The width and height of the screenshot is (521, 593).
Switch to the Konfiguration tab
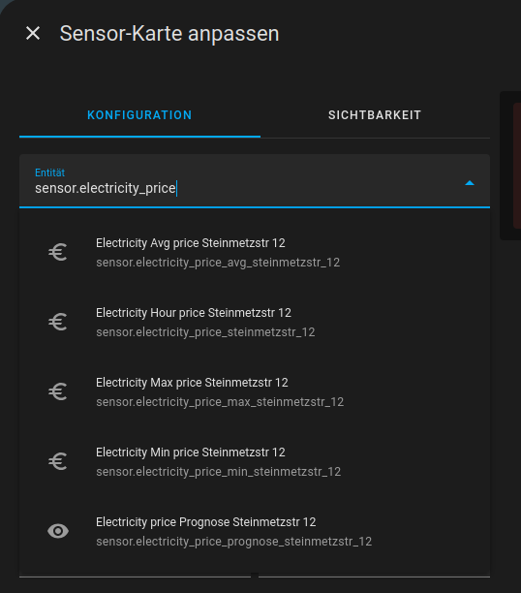coord(139,115)
